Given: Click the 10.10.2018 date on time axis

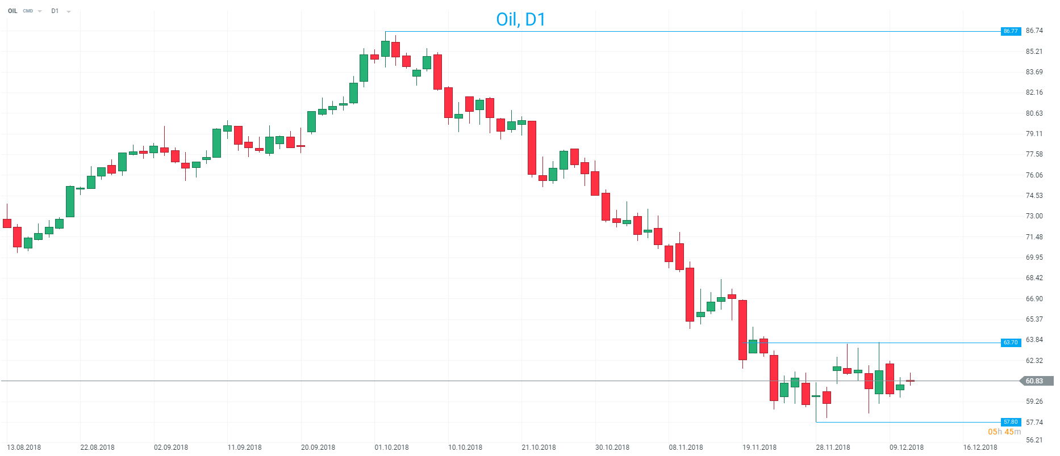Looking at the screenshot, I should coord(465,447).
